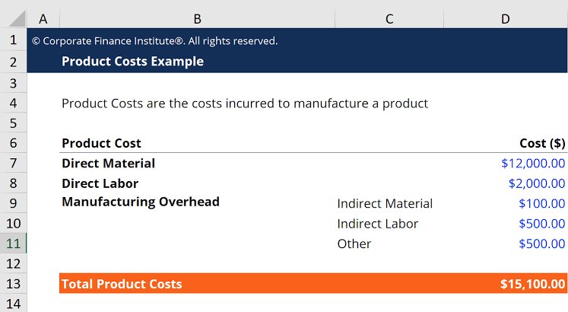The height and width of the screenshot is (312, 568).
Task: Select the Direct Labor $2,000.00 value
Action: click(x=536, y=183)
